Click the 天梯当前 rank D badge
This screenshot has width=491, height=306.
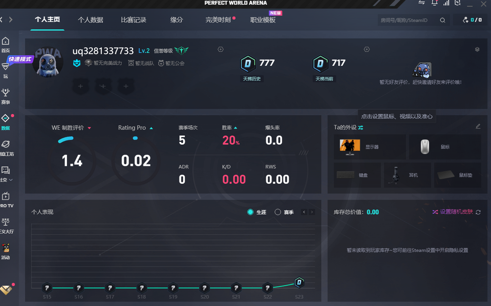click(x=321, y=64)
